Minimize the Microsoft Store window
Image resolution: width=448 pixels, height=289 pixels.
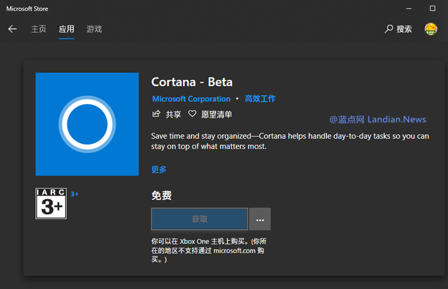[408, 9]
